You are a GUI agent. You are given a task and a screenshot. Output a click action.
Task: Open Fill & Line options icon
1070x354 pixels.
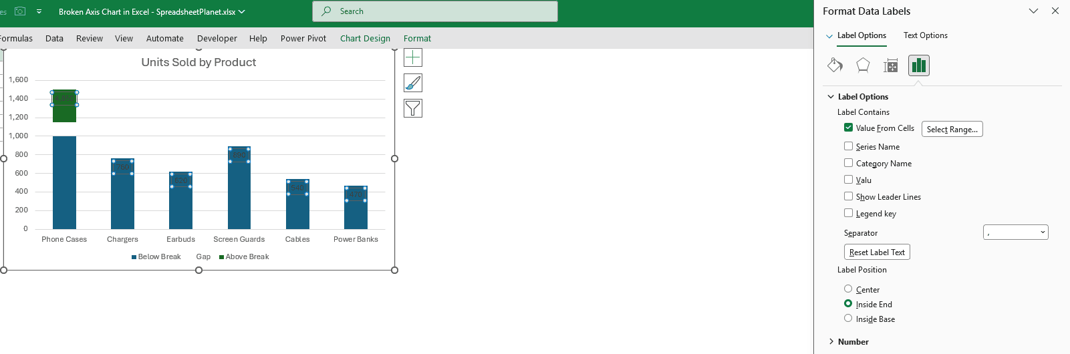click(x=835, y=65)
